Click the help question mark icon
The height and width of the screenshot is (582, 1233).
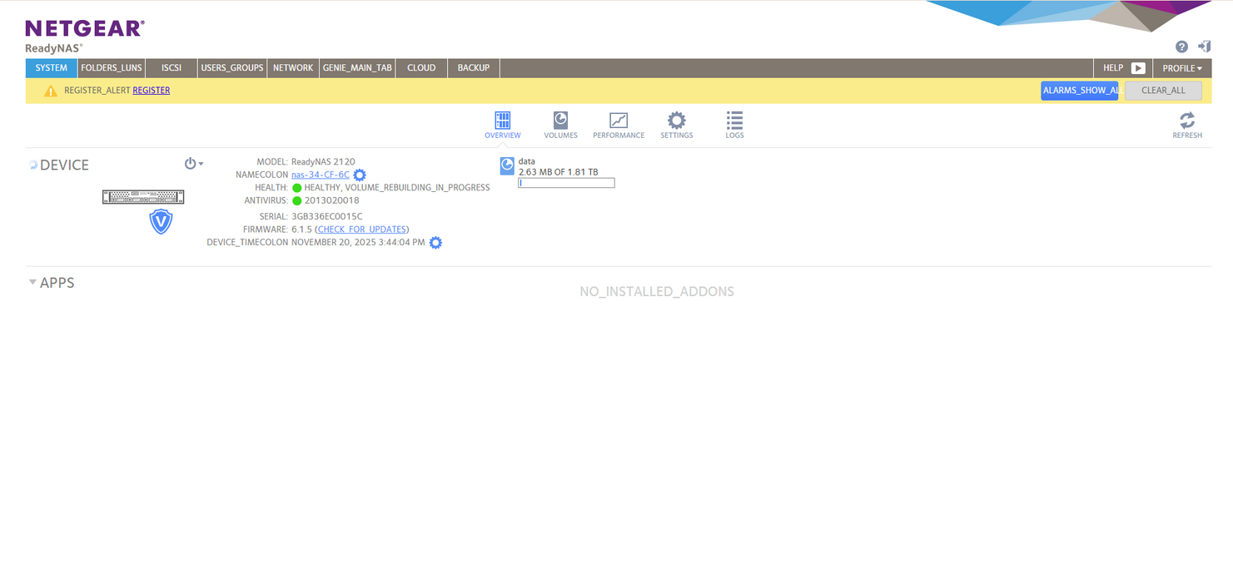1181,47
